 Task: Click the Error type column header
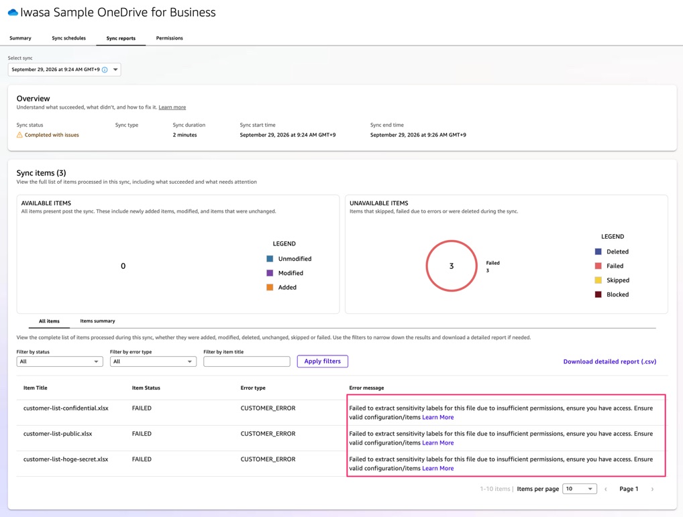pos(253,388)
